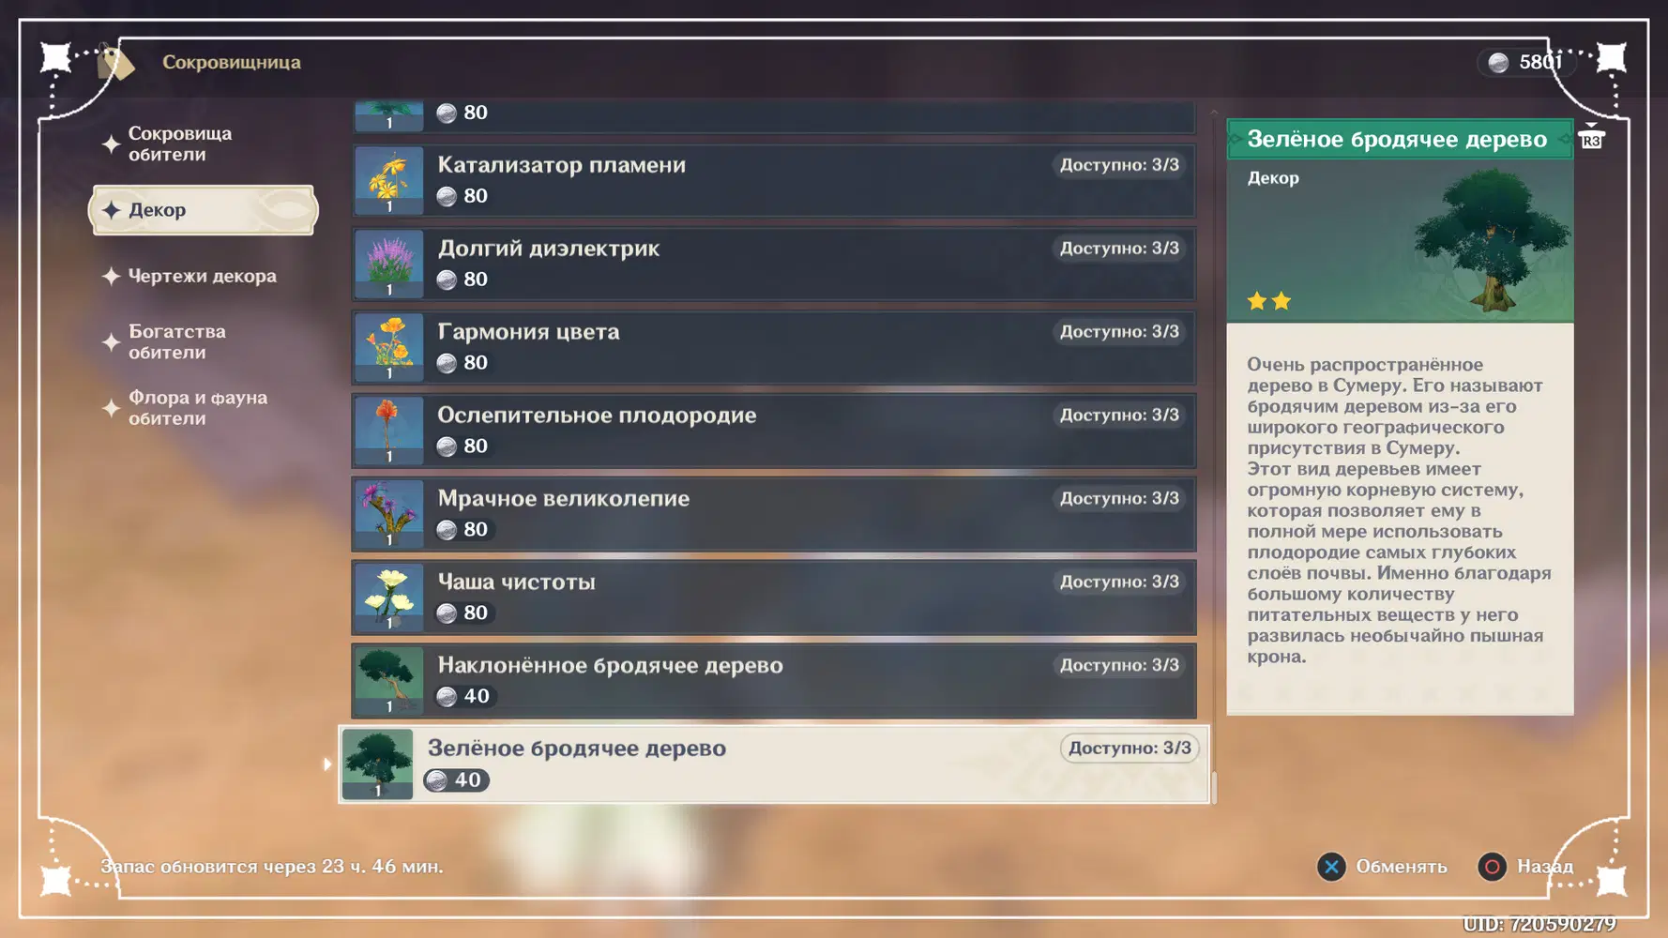Click the Наклонённое бродячее дерево tree icon

pyautogui.click(x=388, y=681)
